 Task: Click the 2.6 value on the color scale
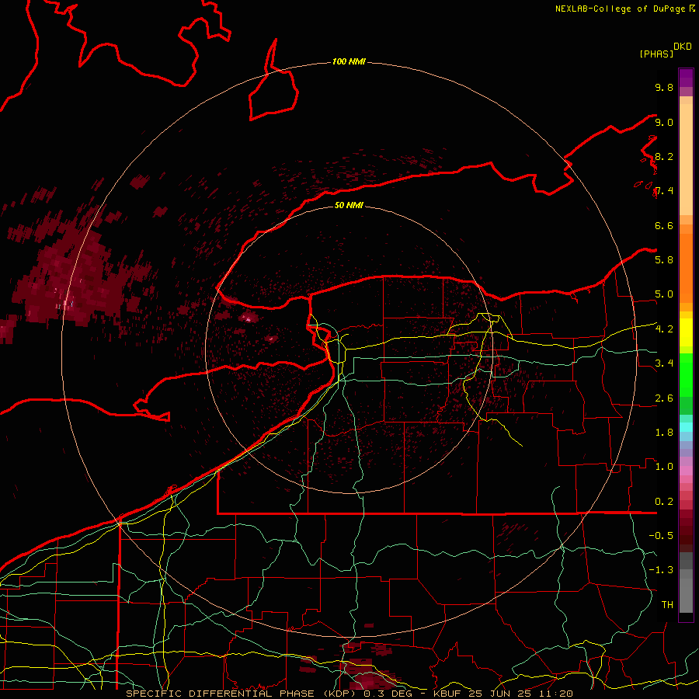point(664,398)
